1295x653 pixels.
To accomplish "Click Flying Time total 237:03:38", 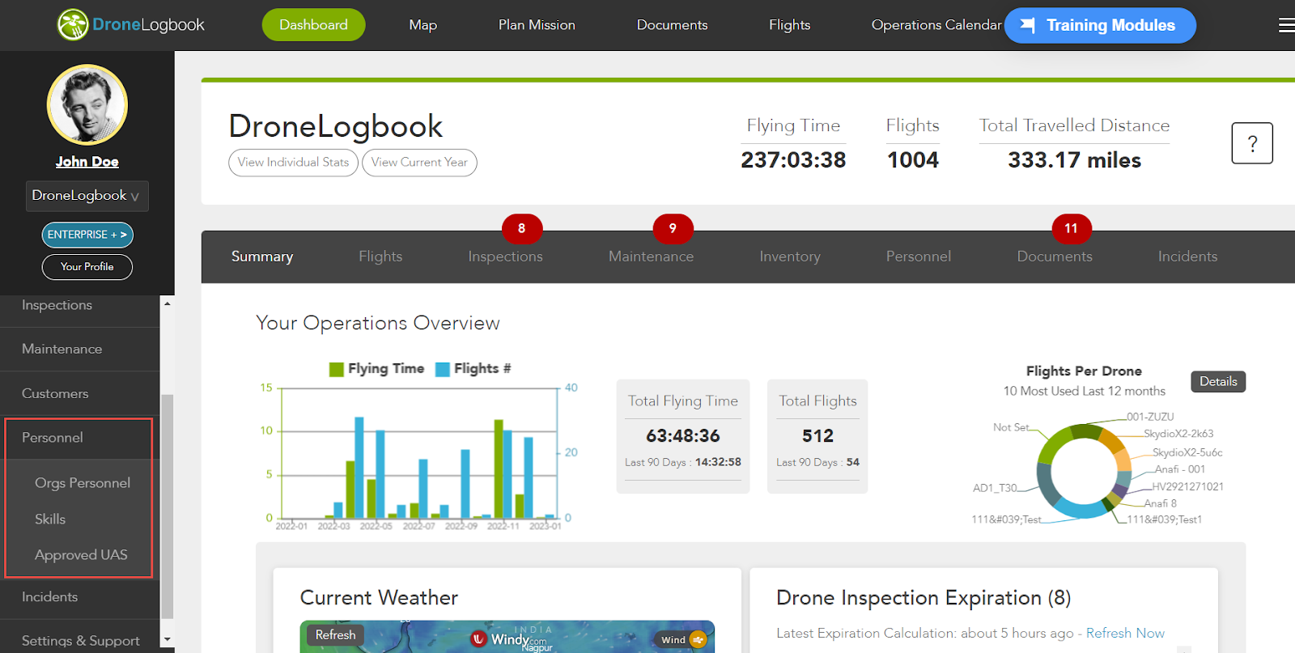I will [x=793, y=160].
